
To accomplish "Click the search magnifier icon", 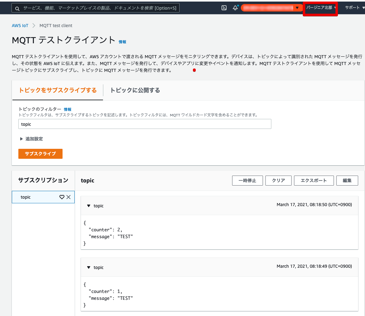I will coord(17,8).
